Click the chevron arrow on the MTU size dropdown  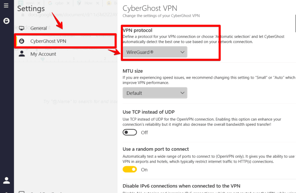(183, 93)
